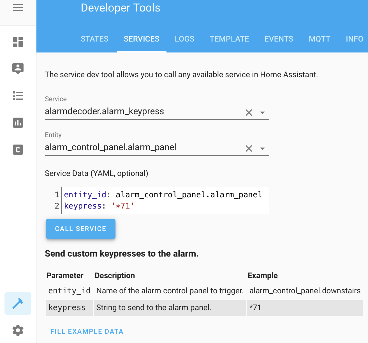Expand the Entity dropdown arrow
This screenshot has width=368, height=343.
click(x=262, y=149)
